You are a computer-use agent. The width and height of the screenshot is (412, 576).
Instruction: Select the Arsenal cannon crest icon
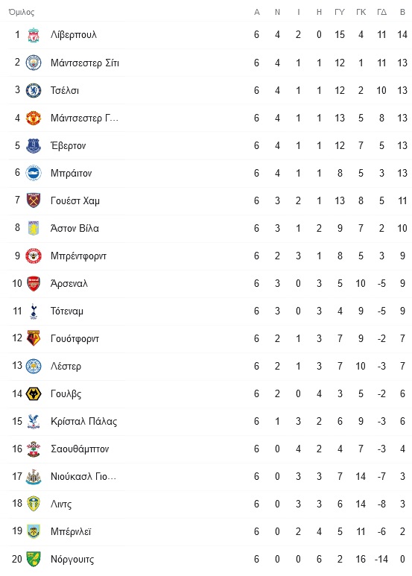pyautogui.click(x=34, y=283)
